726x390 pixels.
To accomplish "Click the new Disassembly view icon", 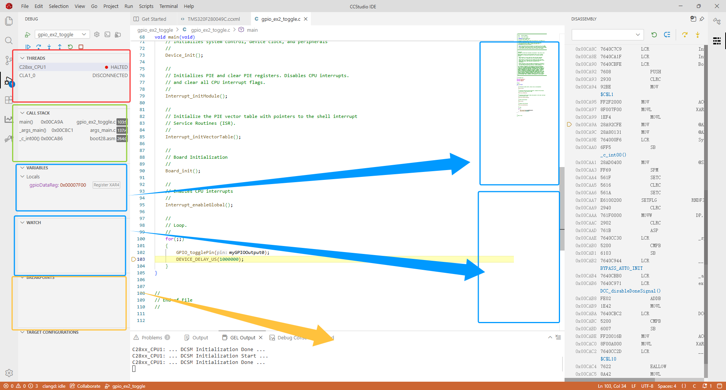I will pyautogui.click(x=693, y=19).
